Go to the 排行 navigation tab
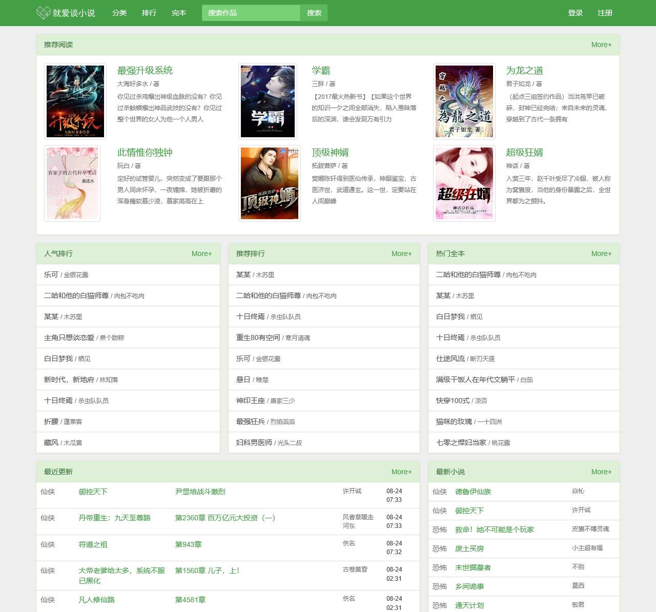This screenshot has height=612, width=656. [149, 13]
